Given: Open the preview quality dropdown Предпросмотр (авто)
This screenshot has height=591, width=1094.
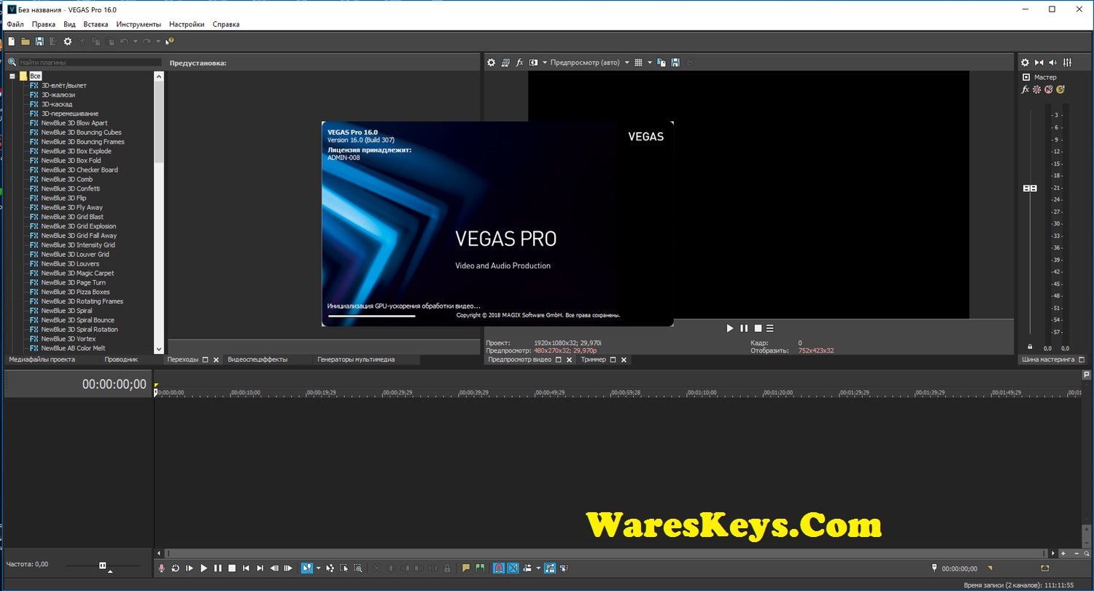Looking at the screenshot, I should tap(590, 63).
